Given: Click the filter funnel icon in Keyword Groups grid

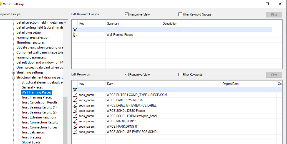Looking at the screenshot, I should pyautogui.click(x=75, y=29).
